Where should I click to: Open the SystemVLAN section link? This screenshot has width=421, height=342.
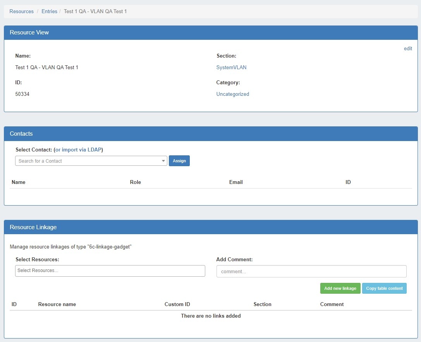[x=231, y=68]
